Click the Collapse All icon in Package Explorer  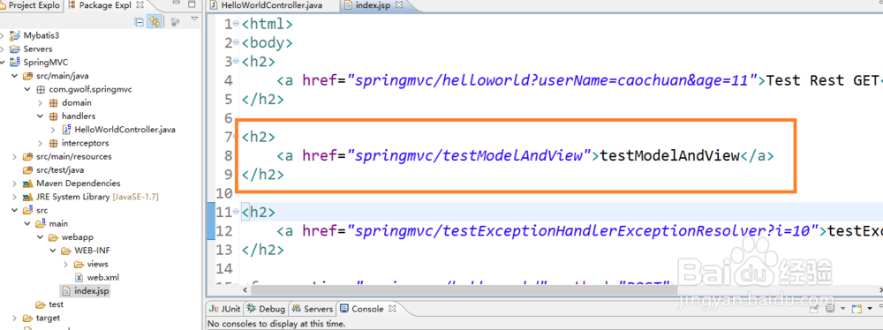coord(140,21)
